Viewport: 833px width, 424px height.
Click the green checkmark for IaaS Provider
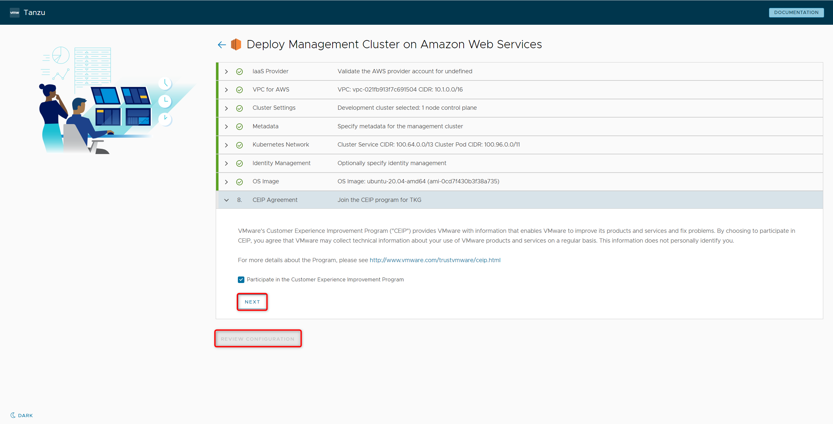coord(239,71)
